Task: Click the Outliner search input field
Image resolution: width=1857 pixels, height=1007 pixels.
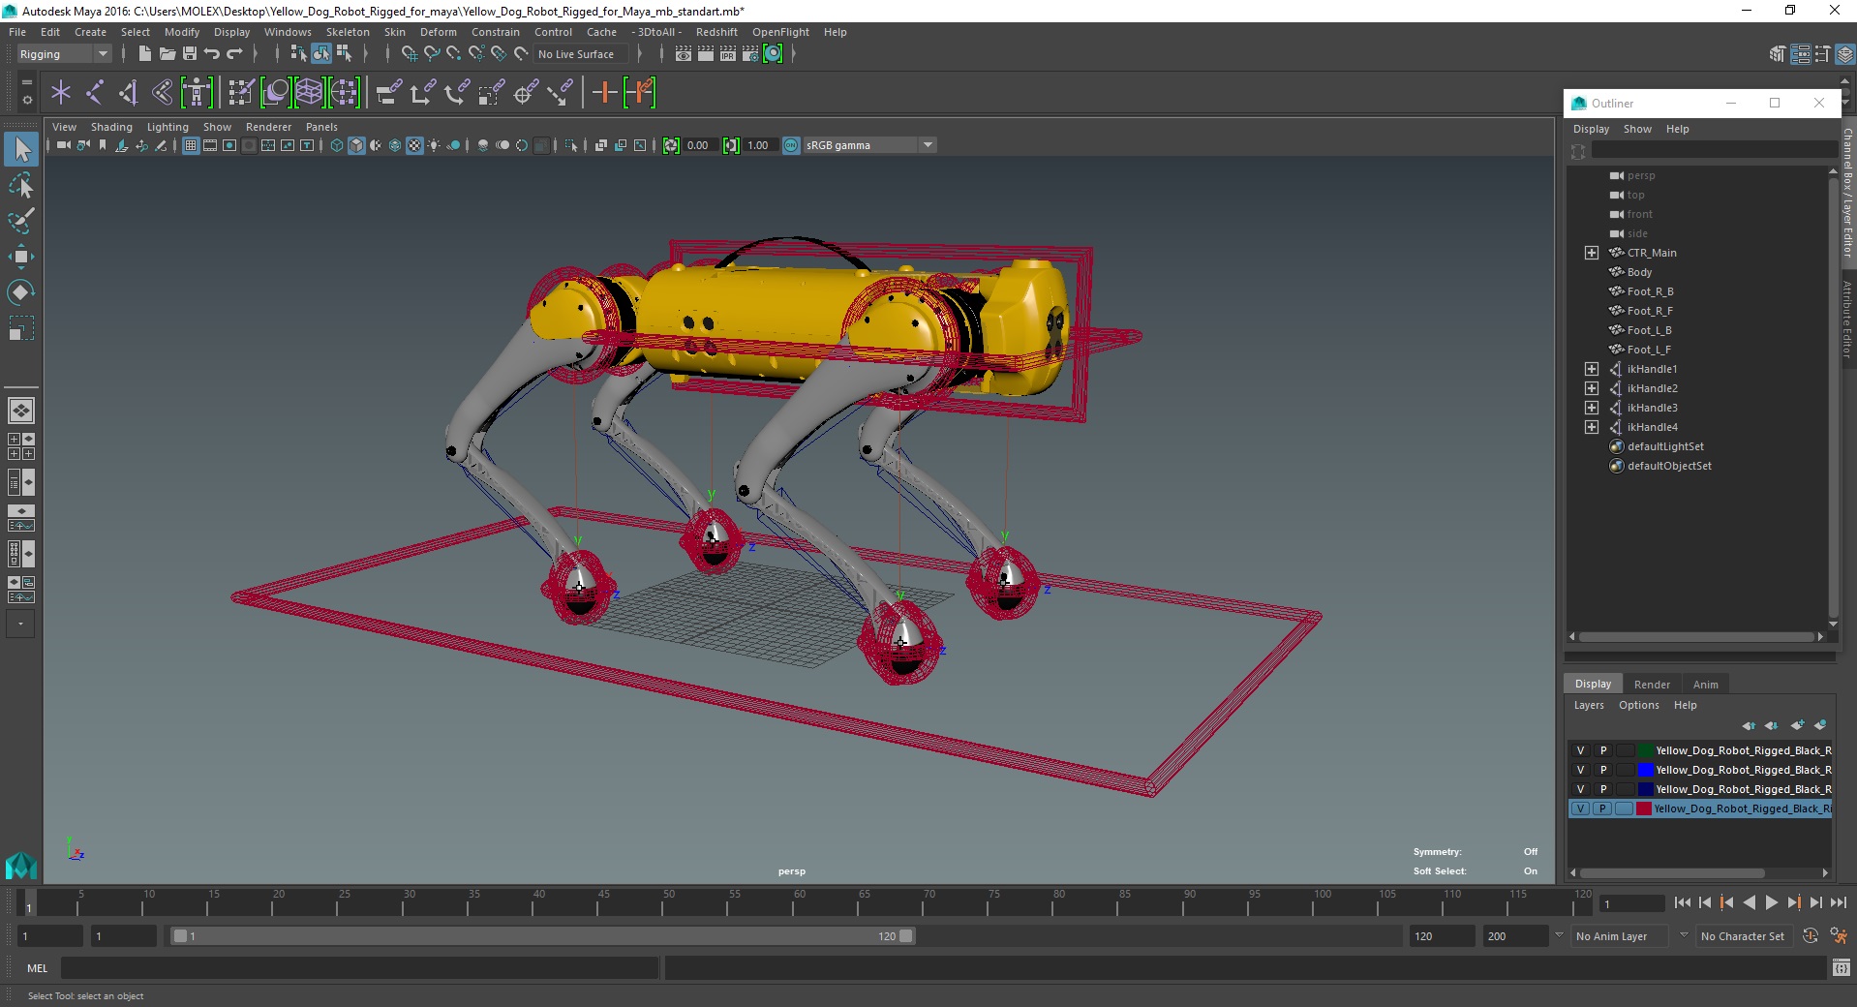Action: (x=1714, y=150)
